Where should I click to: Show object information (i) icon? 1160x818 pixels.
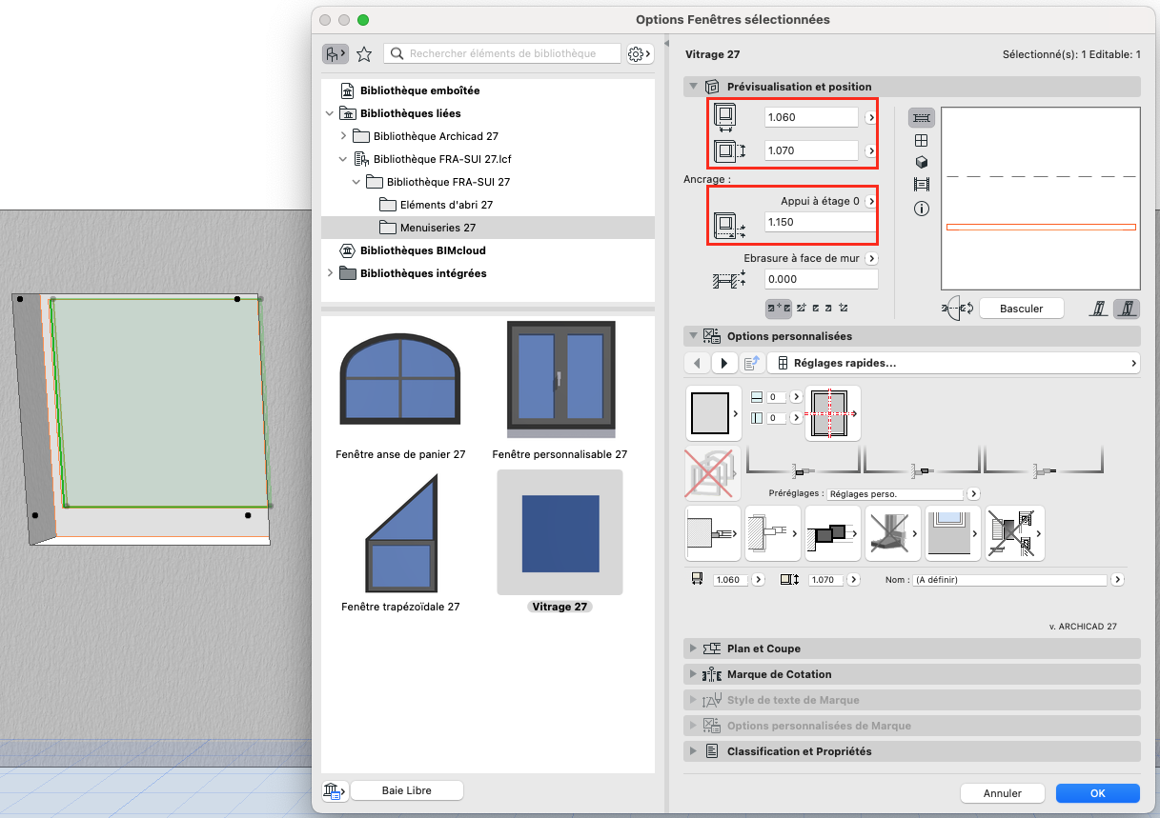[x=921, y=209]
